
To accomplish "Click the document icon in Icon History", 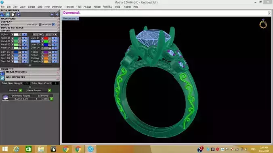I will tap(13, 14).
